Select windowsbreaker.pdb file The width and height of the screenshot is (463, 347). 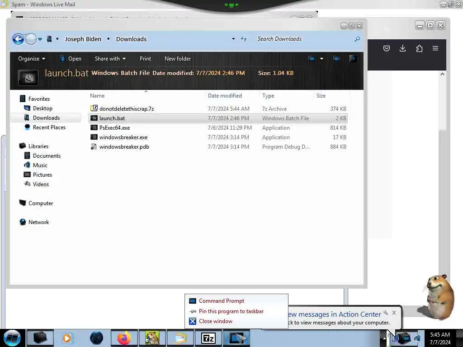point(218,146)
